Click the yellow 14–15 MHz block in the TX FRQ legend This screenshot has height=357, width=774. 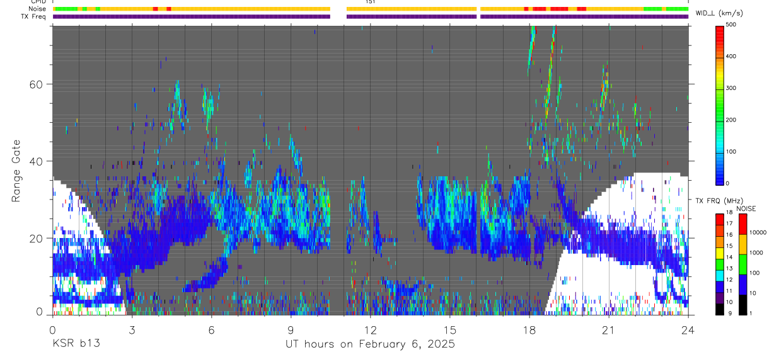(719, 252)
